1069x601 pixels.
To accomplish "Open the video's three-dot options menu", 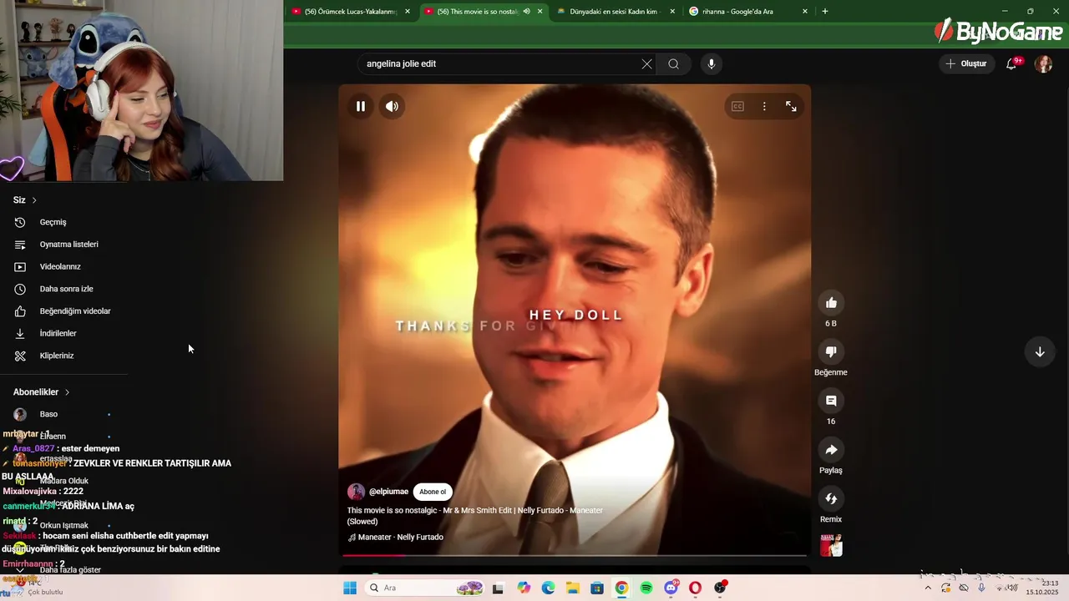I will point(764,106).
